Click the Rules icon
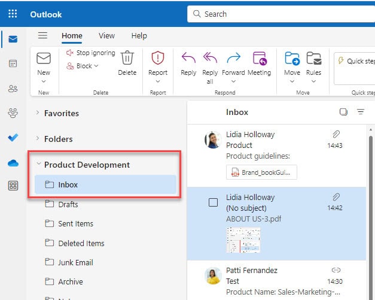Image resolution: width=375 pixels, height=300 pixels. click(313, 58)
